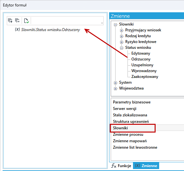The width and height of the screenshot is (184, 171).
Task: Click the validate formula document icon
Action: (26, 21)
